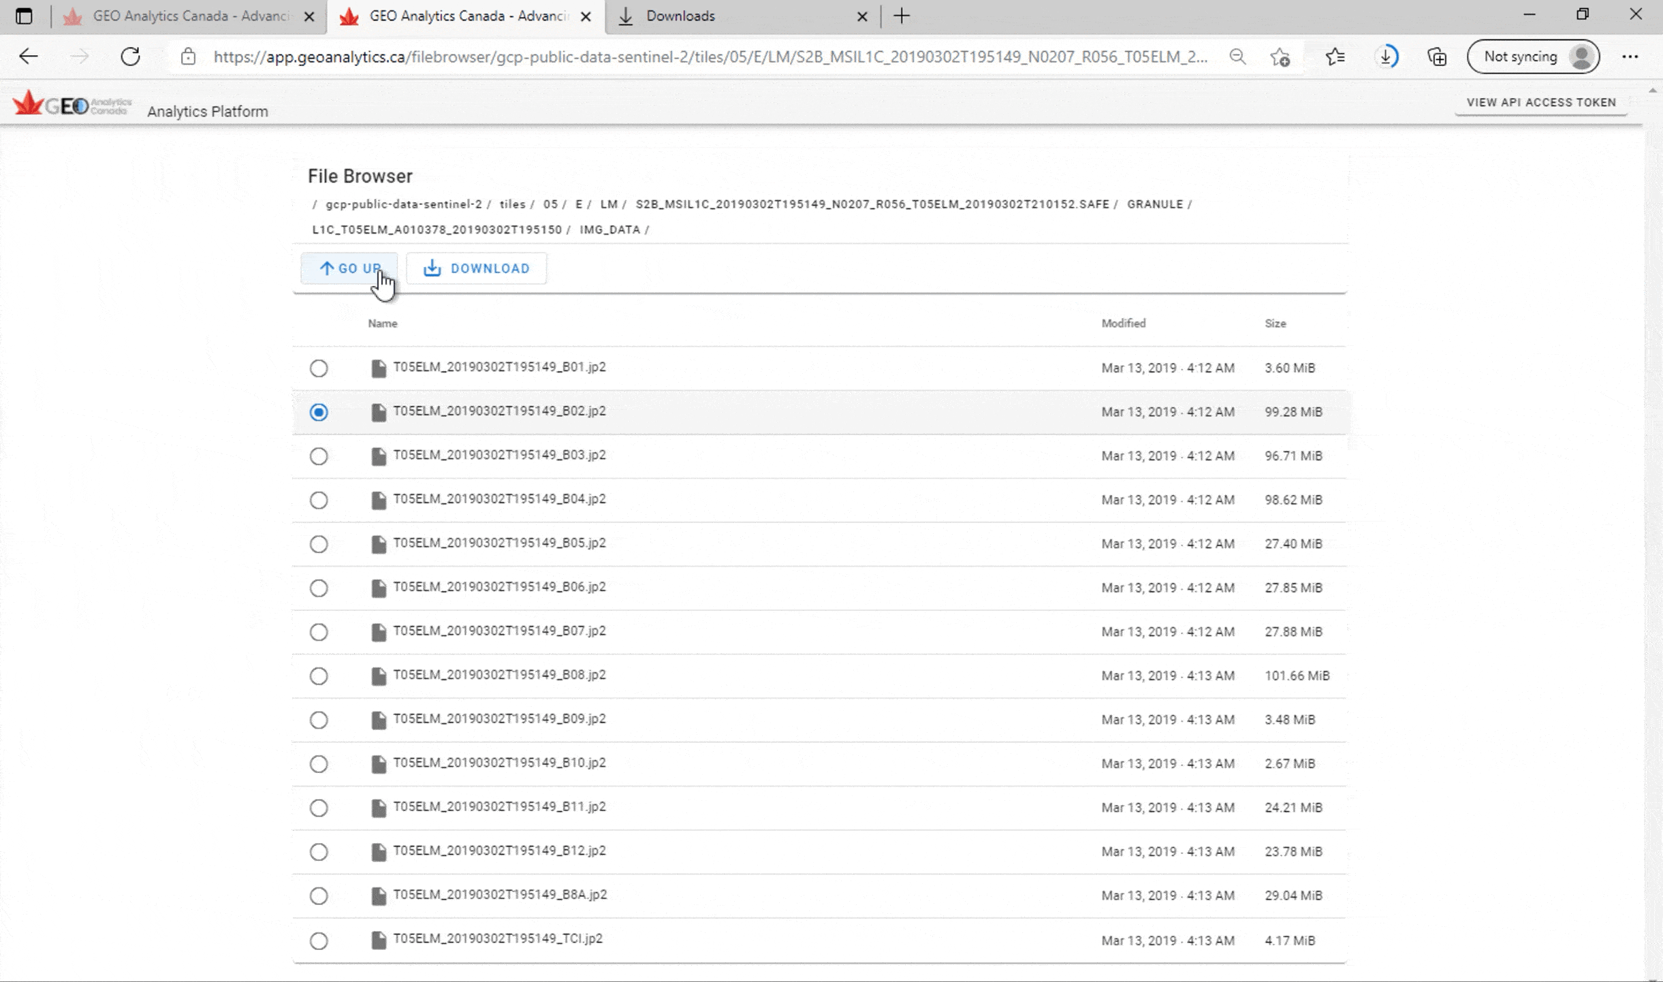1663x982 pixels.
Task: Select radio button for B01.jp2
Action: [319, 368]
